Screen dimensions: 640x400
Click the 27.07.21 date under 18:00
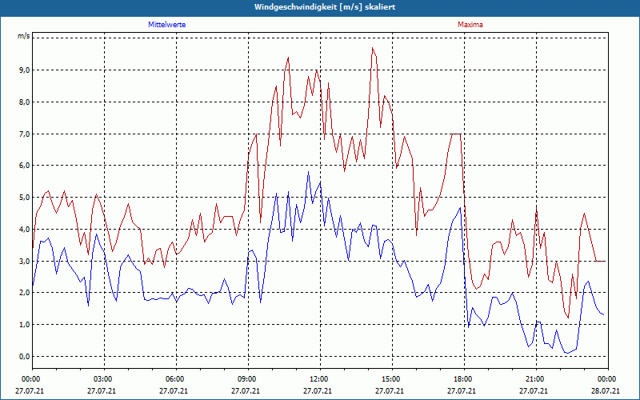click(462, 391)
